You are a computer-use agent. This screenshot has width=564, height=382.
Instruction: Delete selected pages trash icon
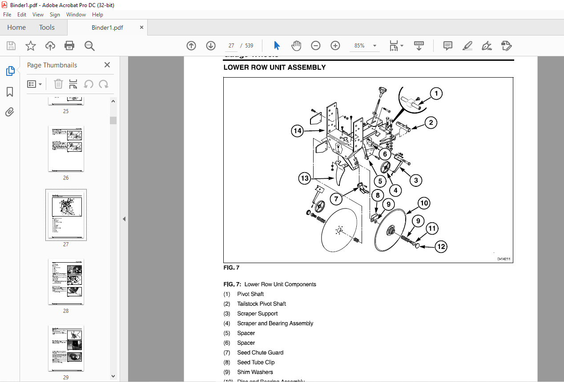click(58, 84)
